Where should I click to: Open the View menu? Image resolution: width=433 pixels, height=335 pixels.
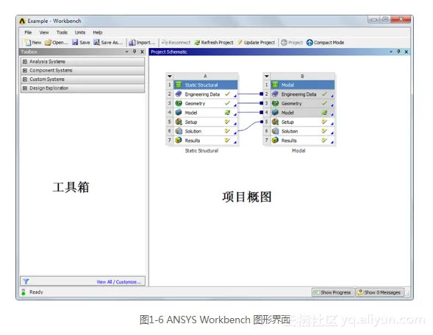pyautogui.click(x=44, y=32)
